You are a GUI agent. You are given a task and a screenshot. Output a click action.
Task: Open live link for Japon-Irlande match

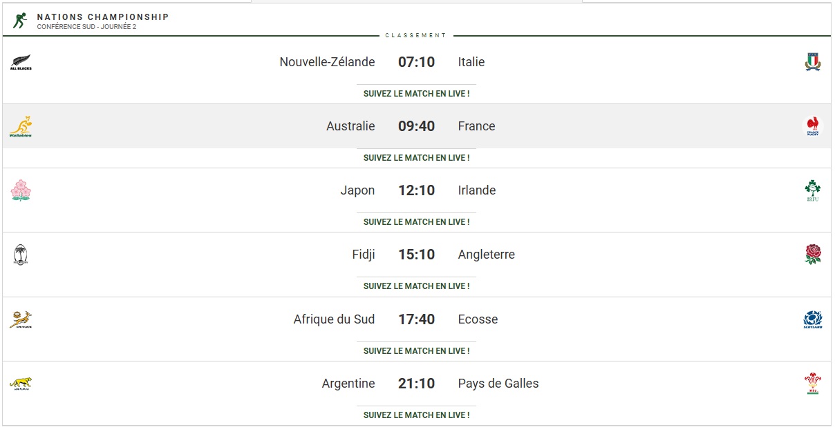[417, 221]
